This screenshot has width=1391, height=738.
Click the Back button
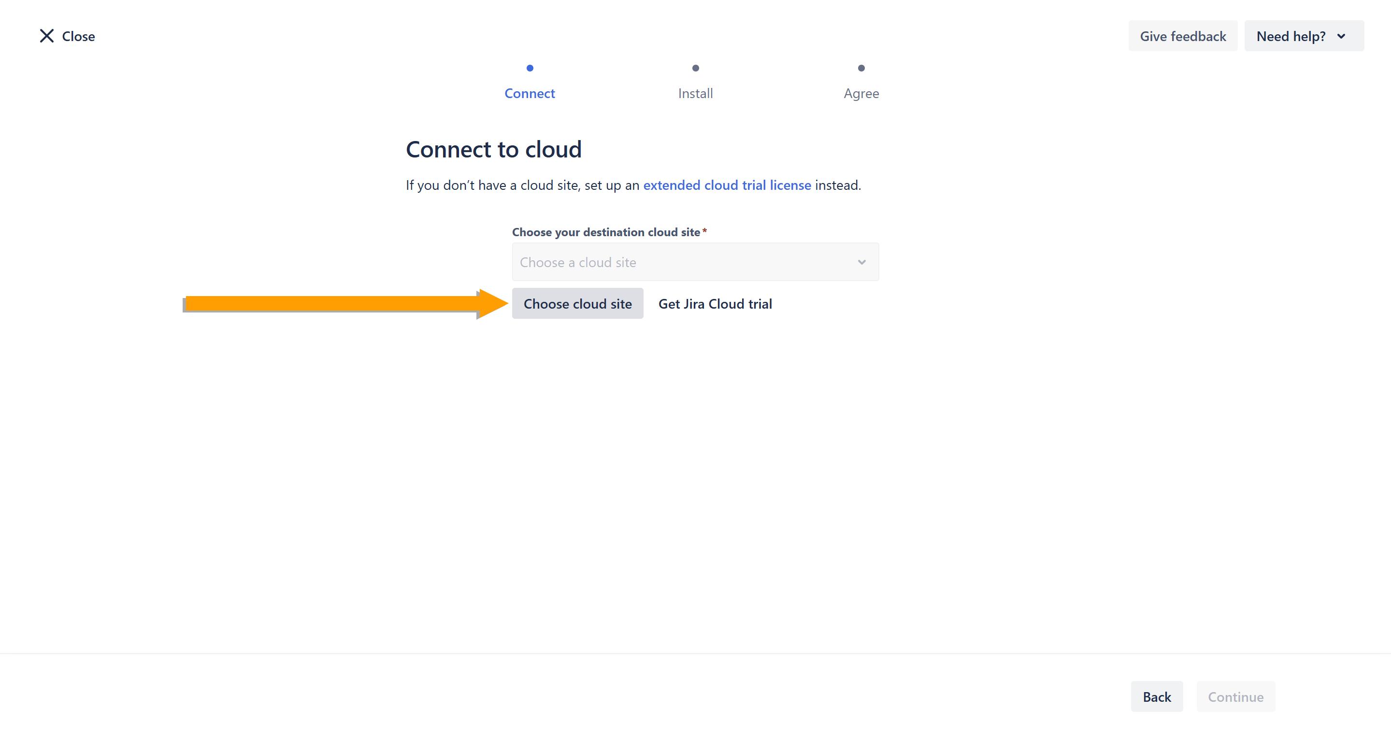click(1157, 696)
